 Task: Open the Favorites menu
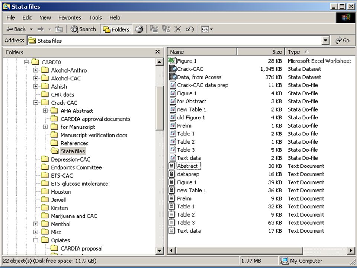point(70,17)
